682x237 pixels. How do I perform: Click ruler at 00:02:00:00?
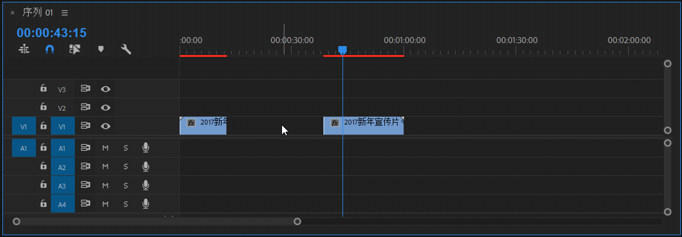(629, 41)
